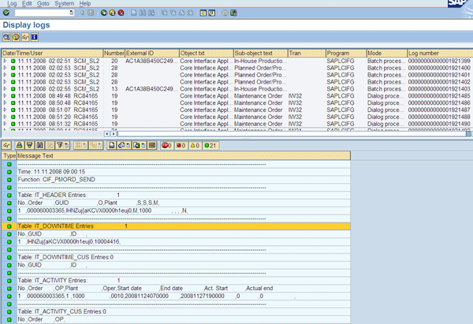This screenshot has height=324, width=473.
Task: Expand the first log entry at 02:02:51
Action: 4,60
